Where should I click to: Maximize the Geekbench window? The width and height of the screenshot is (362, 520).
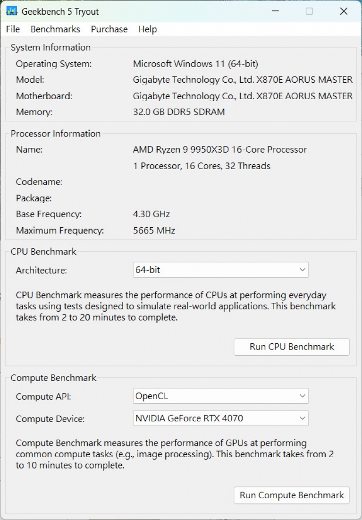point(309,11)
